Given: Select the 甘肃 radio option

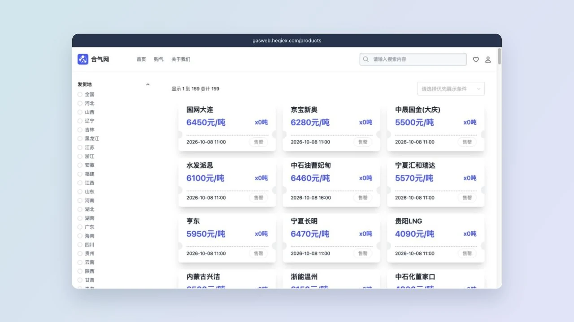Looking at the screenshot, I should [80, 280].
